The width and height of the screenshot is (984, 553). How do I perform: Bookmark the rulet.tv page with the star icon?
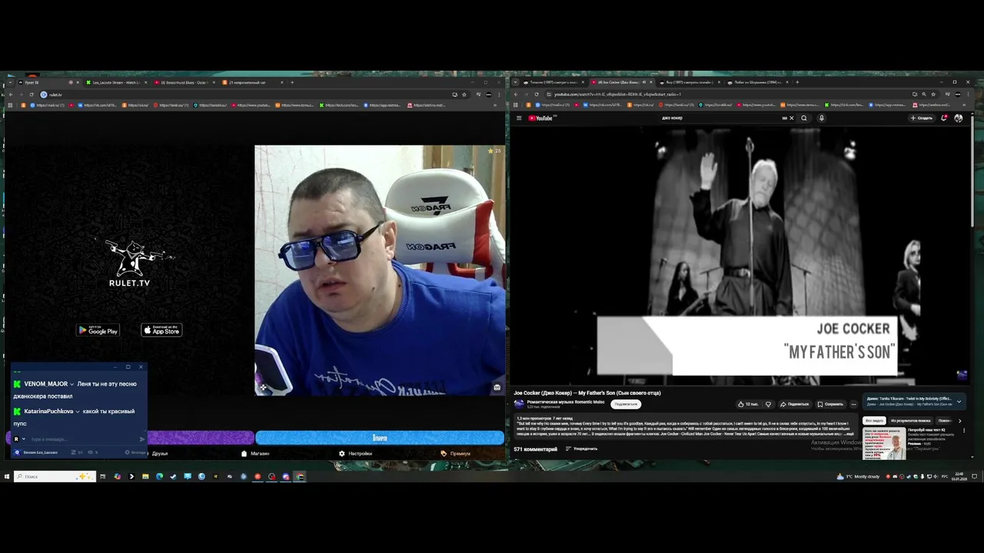[464, 94]
